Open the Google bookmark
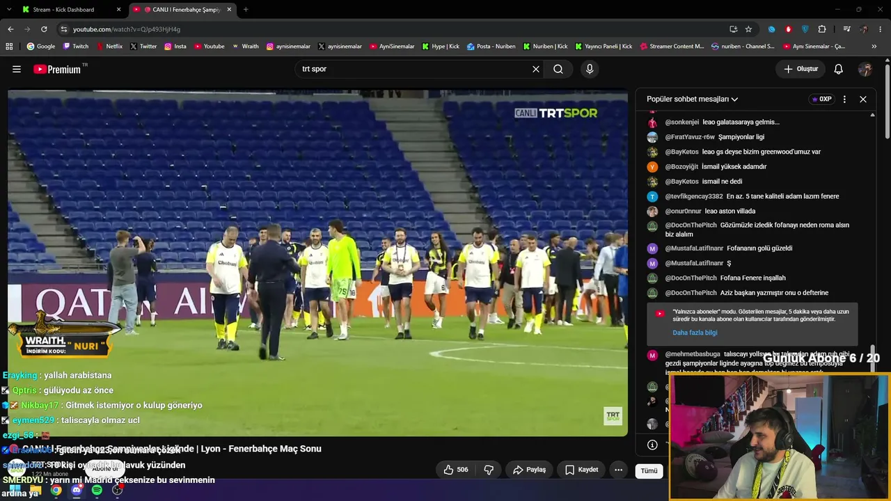The height and width of the screenshot is (501, 891). click(41, 47)
